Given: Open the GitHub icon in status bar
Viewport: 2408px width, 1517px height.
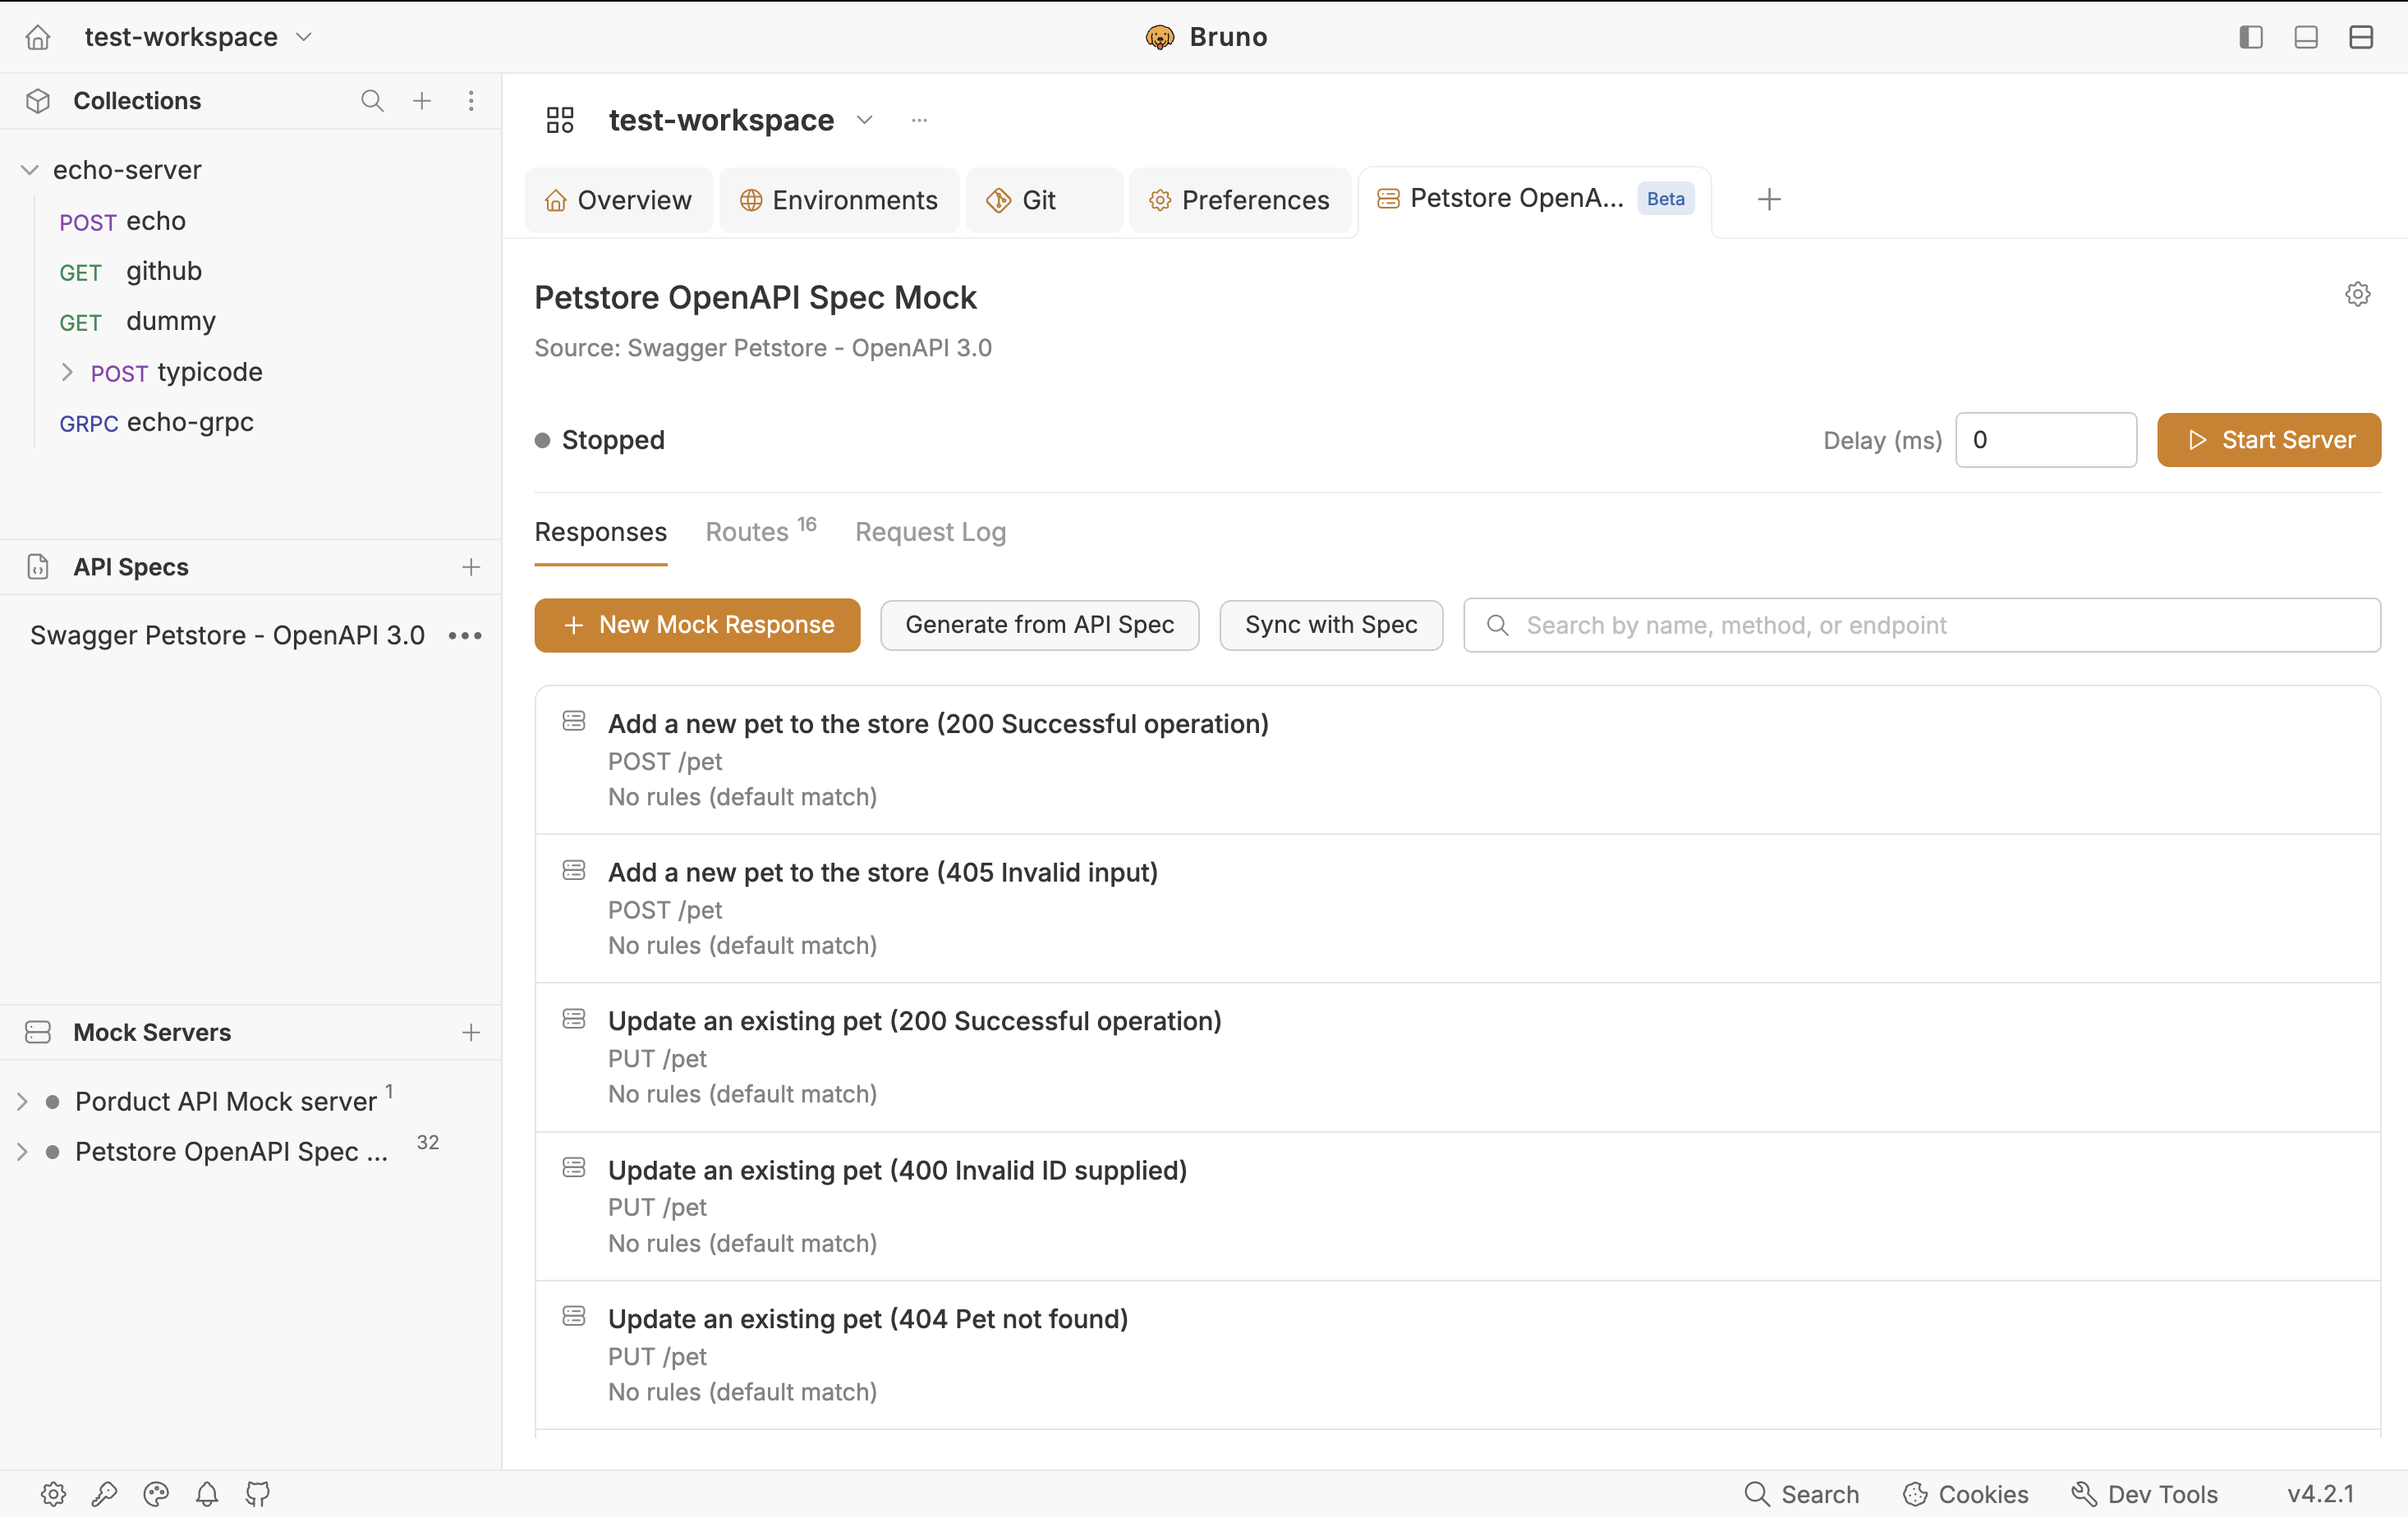Looking at the screenshot, I should pos(258,1494).
